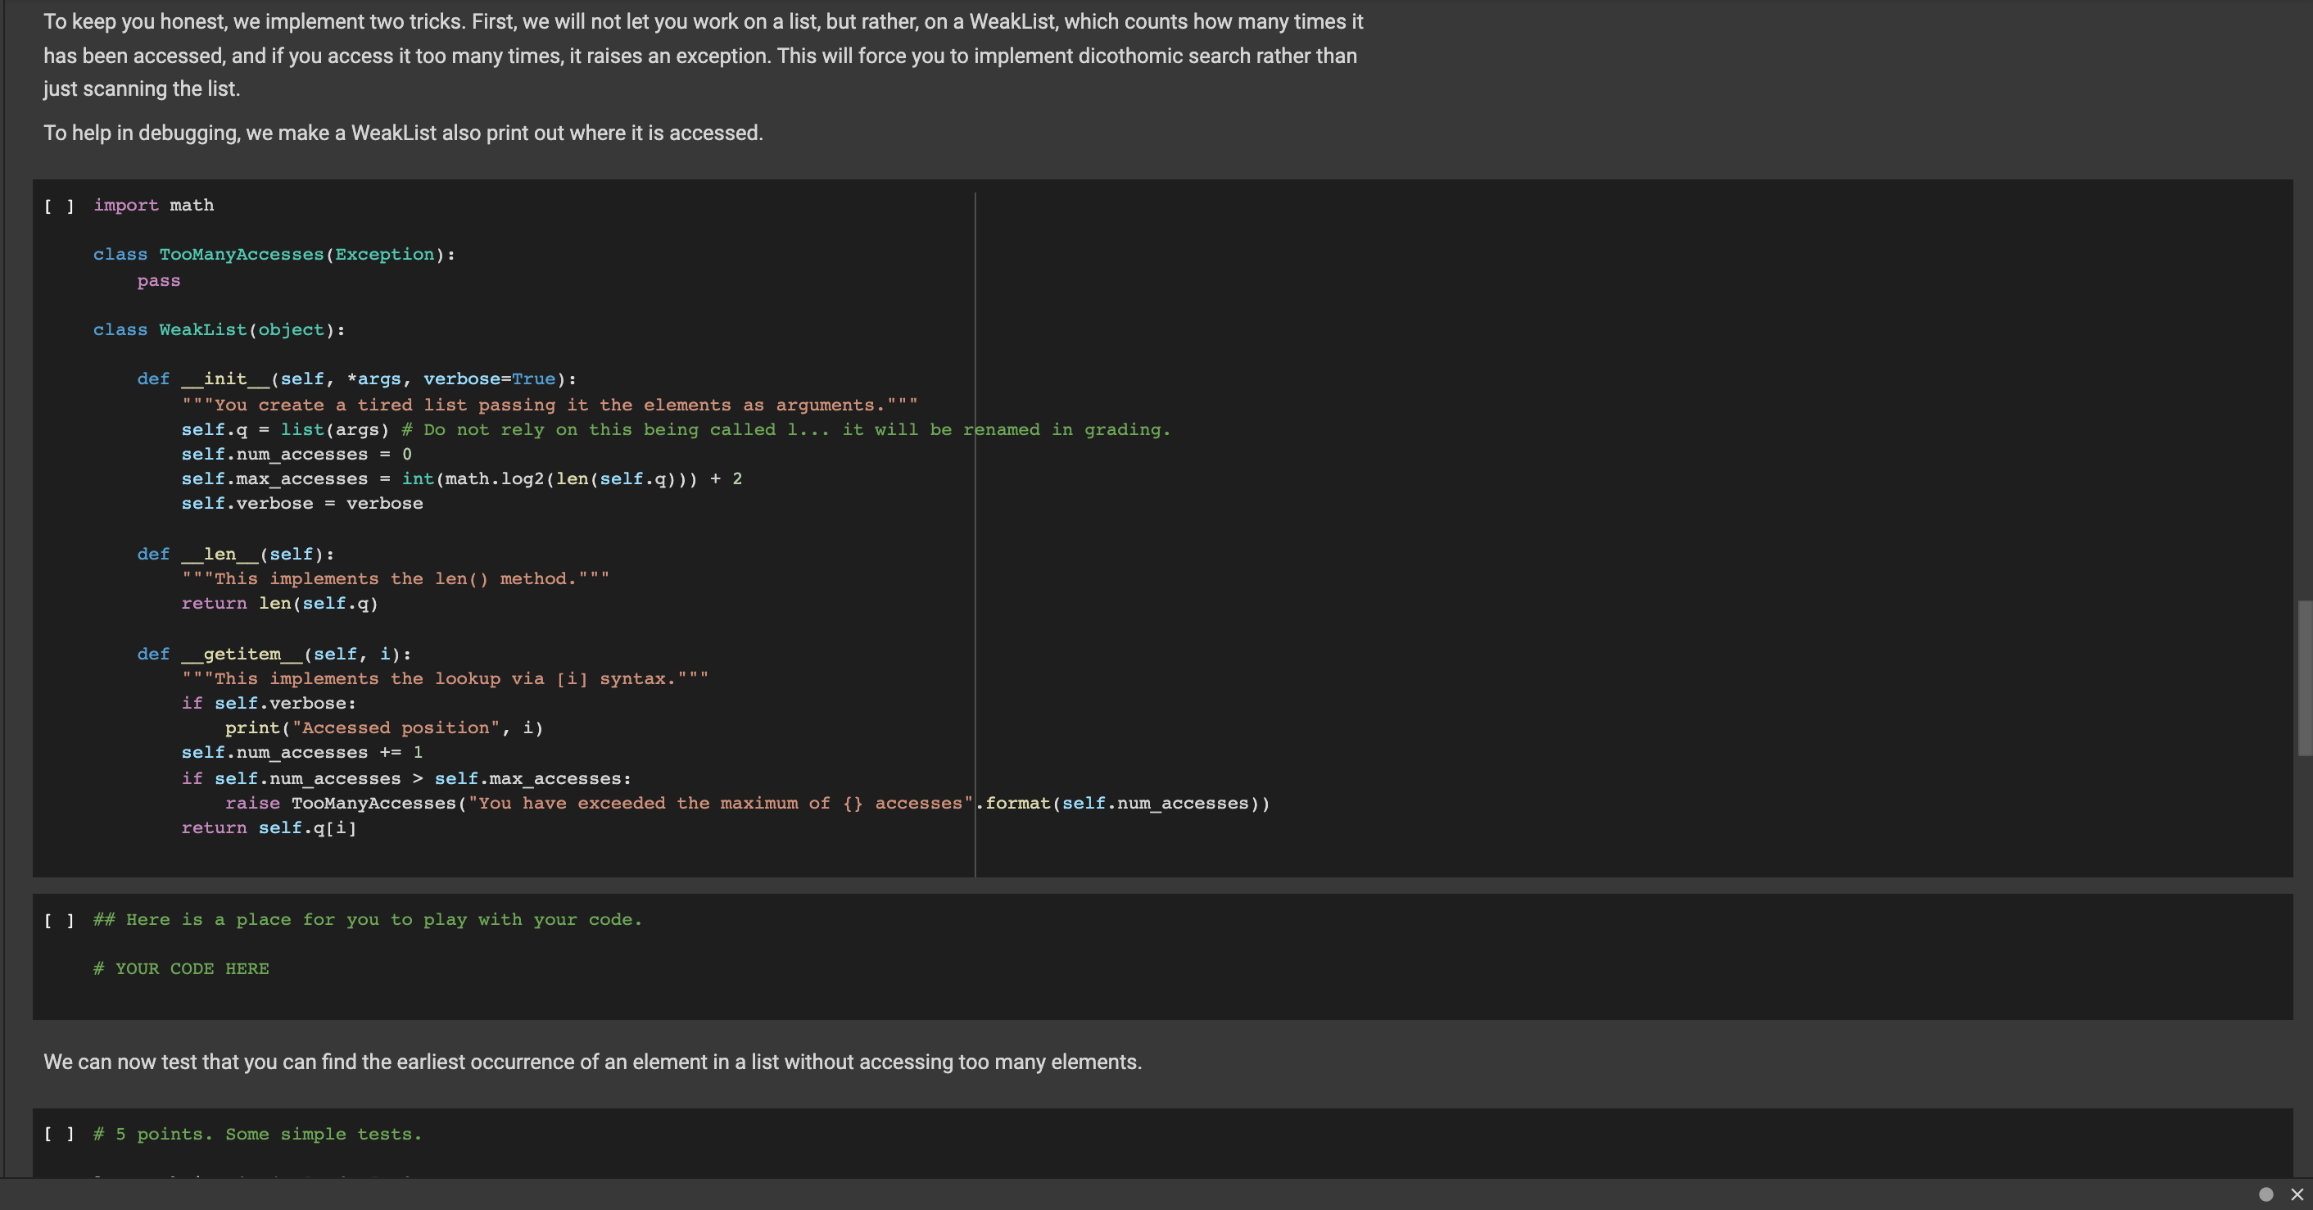Click the 'def __len__(self):' line
2313x1210 pixels.
(235, 555)
